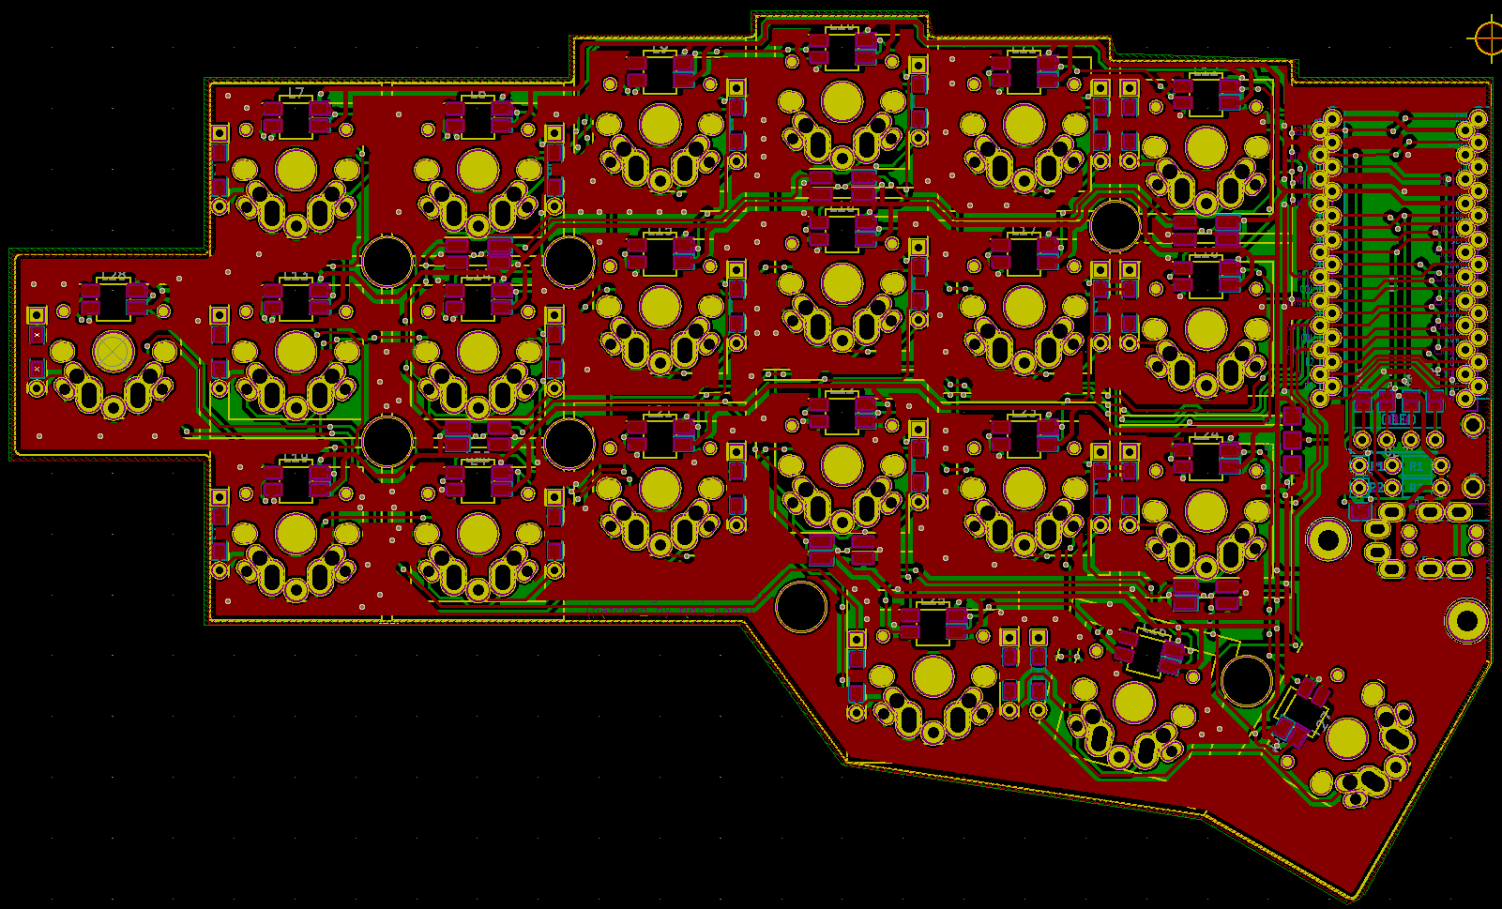Select the R1 resistor label
The image size is (1502, 909).
pyautogui.click(x=1416, y=466)
